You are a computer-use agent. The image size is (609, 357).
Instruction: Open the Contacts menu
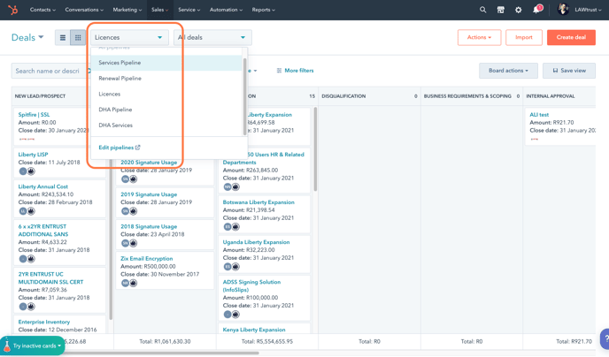point(42,10)
